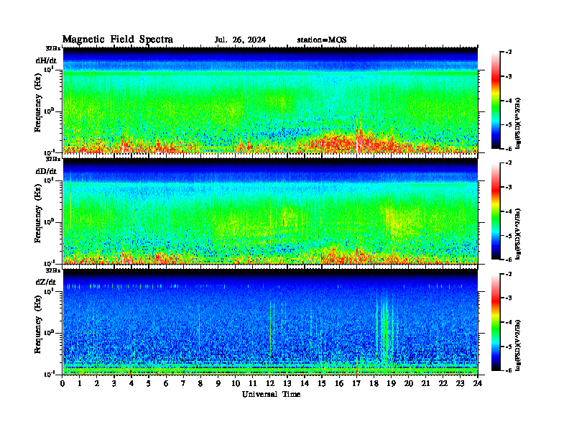Click hour tick label "22" on time axis
Image resolution: width=569 pixels, height=440 pixels.
(443, 383)
